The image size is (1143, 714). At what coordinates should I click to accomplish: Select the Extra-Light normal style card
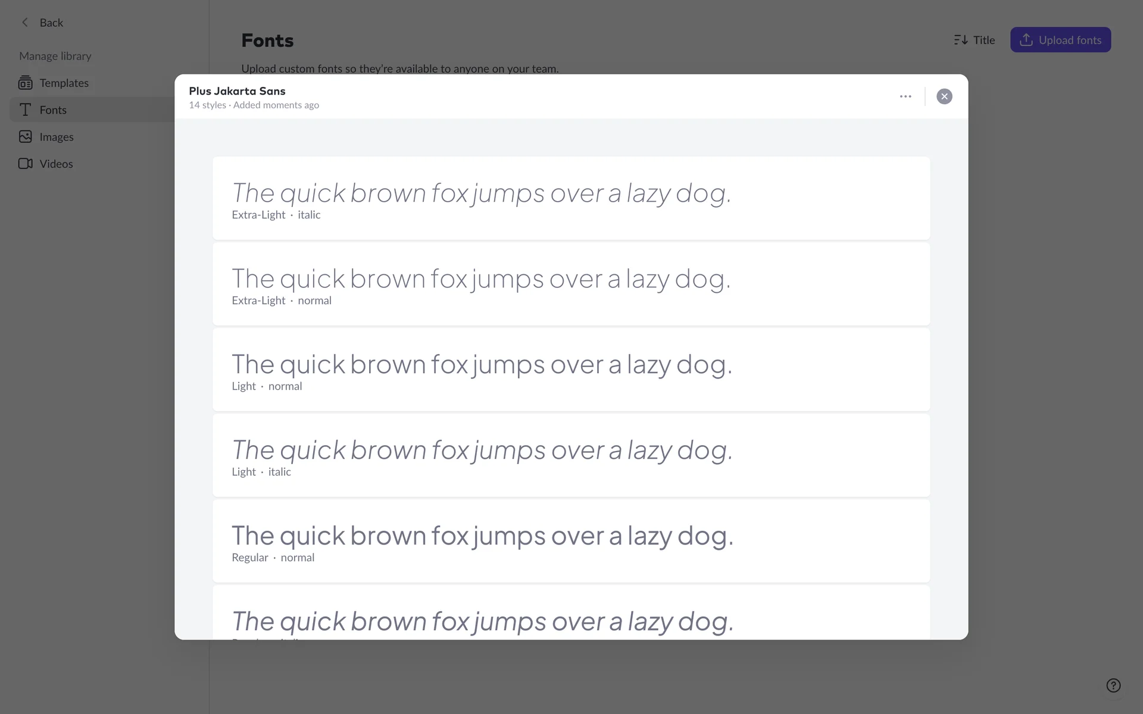[x=571, y=284]
